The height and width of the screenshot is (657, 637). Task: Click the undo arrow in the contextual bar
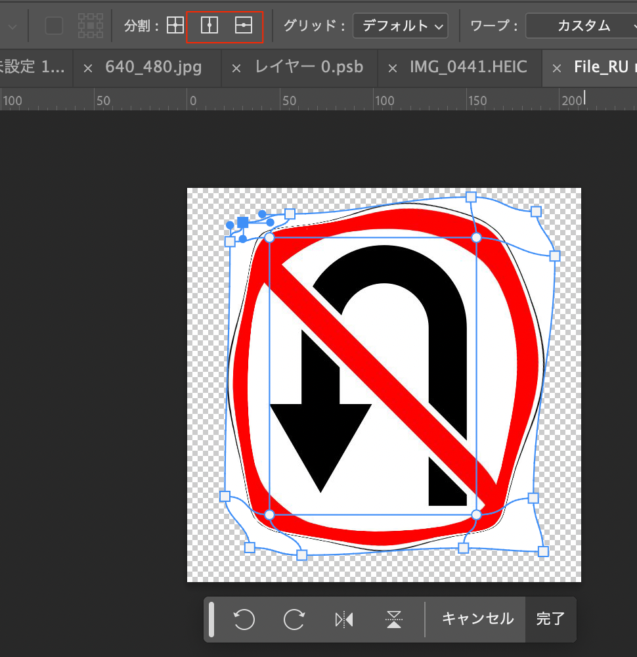point(244,619)
